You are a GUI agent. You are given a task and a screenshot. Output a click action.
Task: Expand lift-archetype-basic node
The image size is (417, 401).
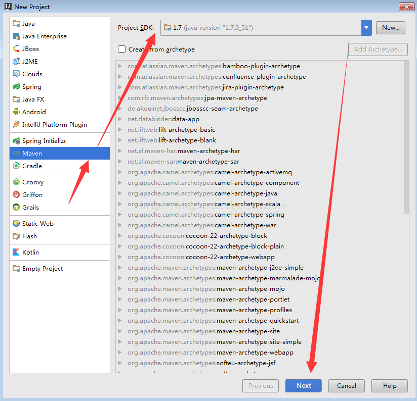[120, 129]
